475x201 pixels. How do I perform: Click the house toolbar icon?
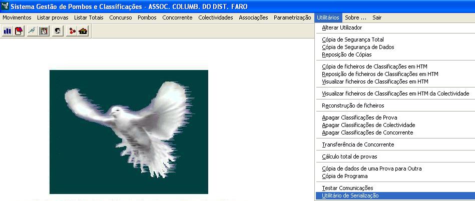83,31
